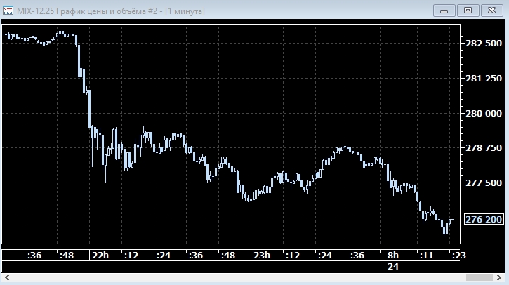Select the 8h marker on time axis
This screenshot has height=285, width=509.
(392, 255)
